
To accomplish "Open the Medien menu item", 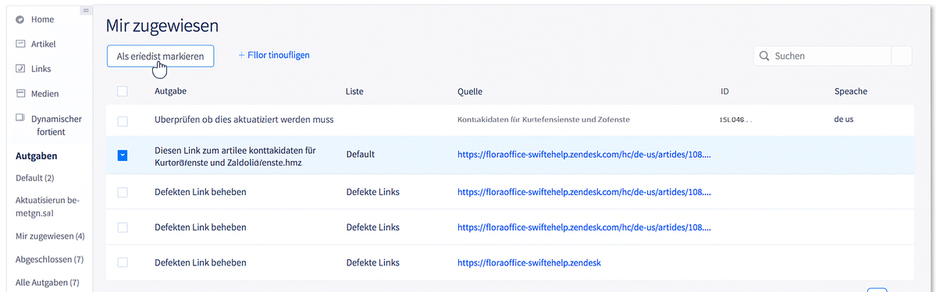I will click(x=44, y=94).
